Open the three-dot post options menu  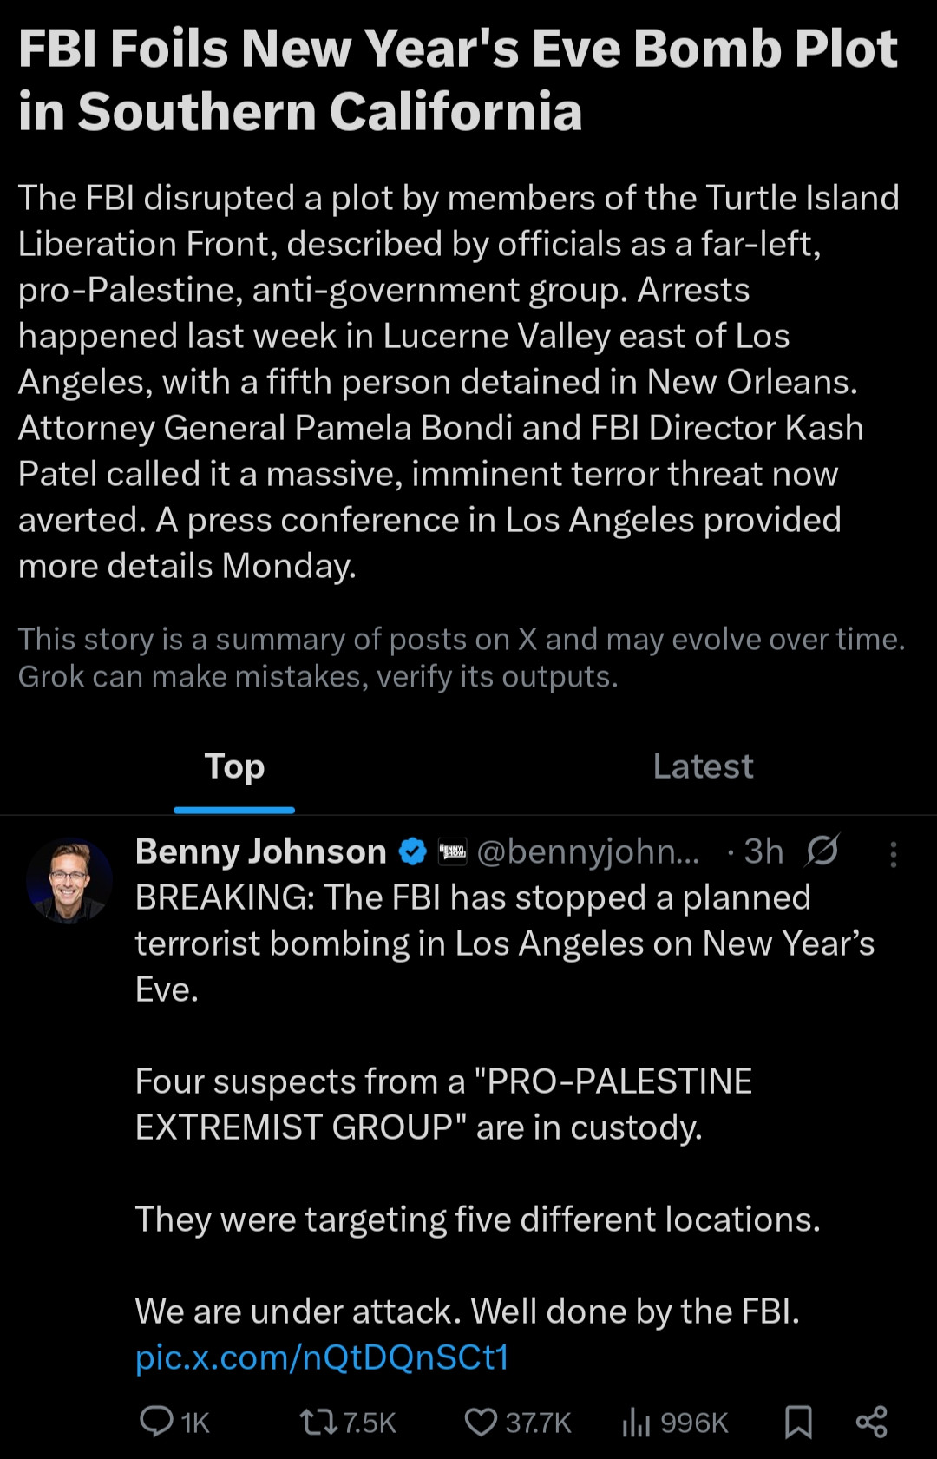893,854
